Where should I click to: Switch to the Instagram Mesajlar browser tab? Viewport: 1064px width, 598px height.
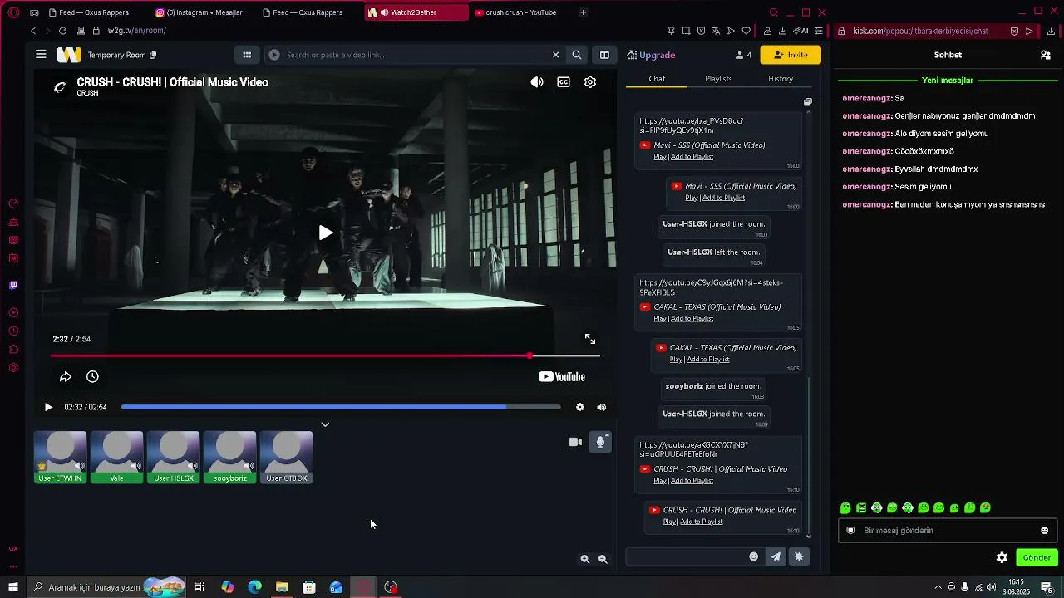pyautogui.click(x=199, y=12)
